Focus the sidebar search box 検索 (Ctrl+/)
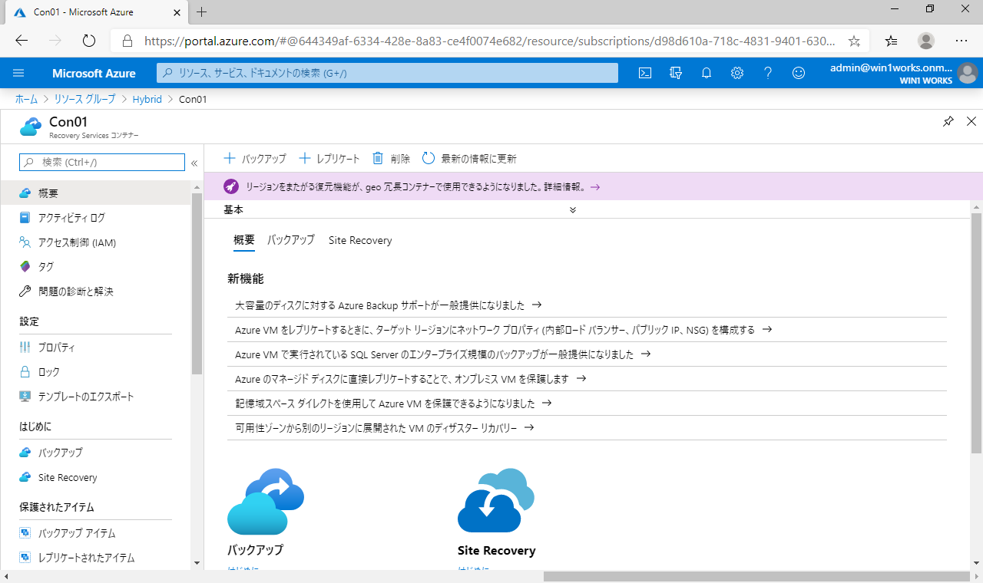Viewport: 983px width, 583px height. coord(102,162)
